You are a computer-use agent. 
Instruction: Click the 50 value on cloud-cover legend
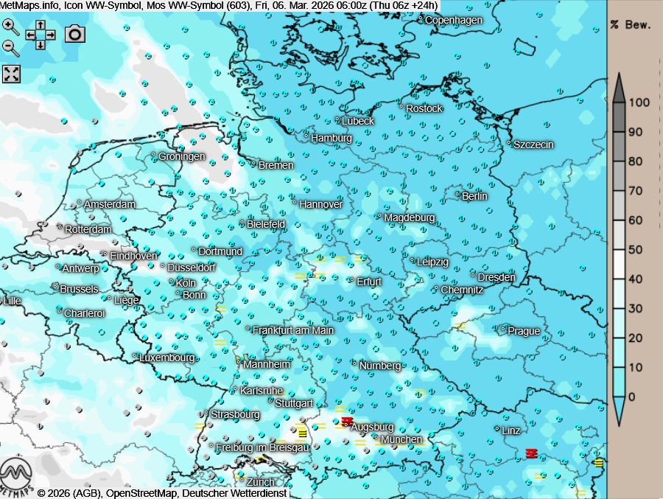coord(635,250)
